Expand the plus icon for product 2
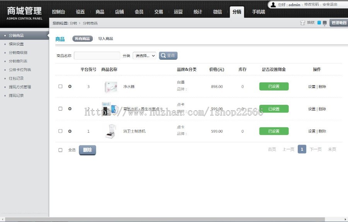 click(x=70, y=109)
